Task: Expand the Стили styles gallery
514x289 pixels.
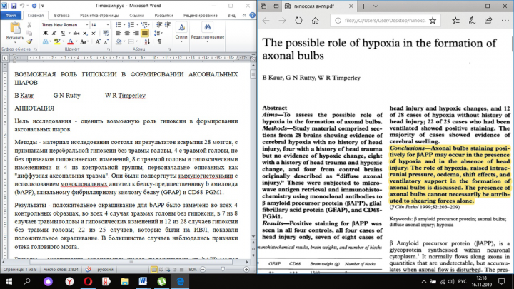Action: coord(181,32)
